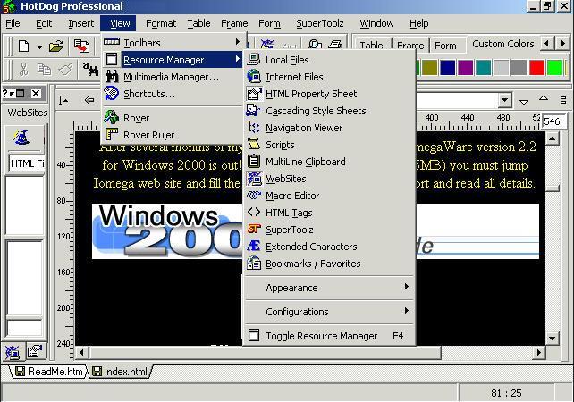This screenshot has height=402, width=574.
Task: Click the publish document icon with red arrow
Action: [x=81, y=46]
